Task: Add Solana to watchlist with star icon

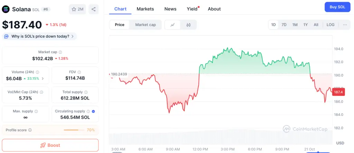Action: point(77,9)
